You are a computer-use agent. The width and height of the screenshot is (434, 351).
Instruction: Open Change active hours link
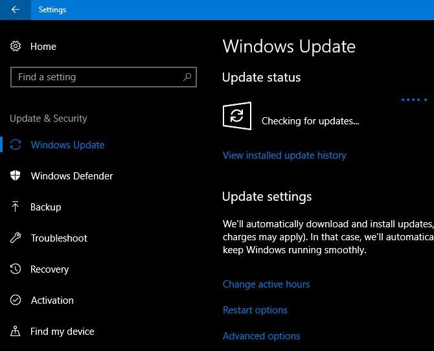click(266, 284)
